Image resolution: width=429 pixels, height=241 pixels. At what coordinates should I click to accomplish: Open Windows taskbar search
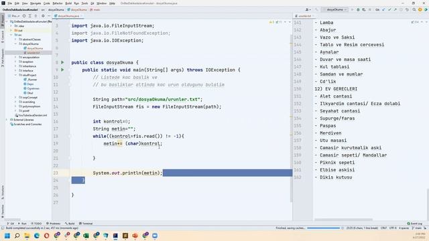point(17,236)
